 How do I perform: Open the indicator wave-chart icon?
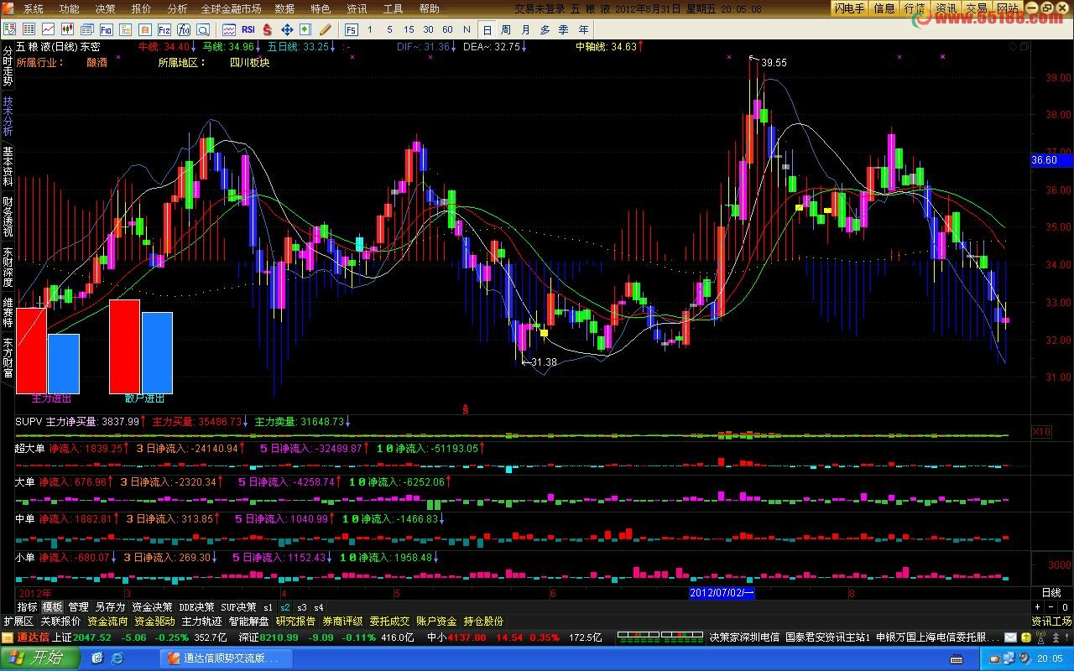(229, 29)
